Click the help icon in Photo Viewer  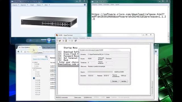[85, 5]
